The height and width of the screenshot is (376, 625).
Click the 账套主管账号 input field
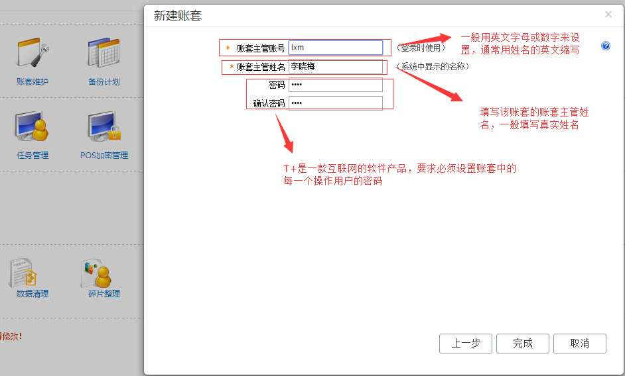coord(335,48)
